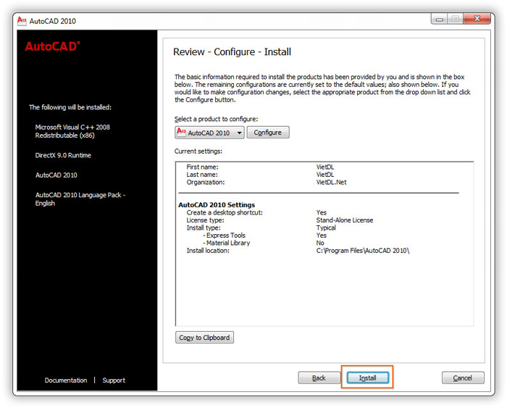Select 'Microsoft Visual C++ 2008 Redistributable' text
This screenshot has height=408, width=507.
point(72,131)
